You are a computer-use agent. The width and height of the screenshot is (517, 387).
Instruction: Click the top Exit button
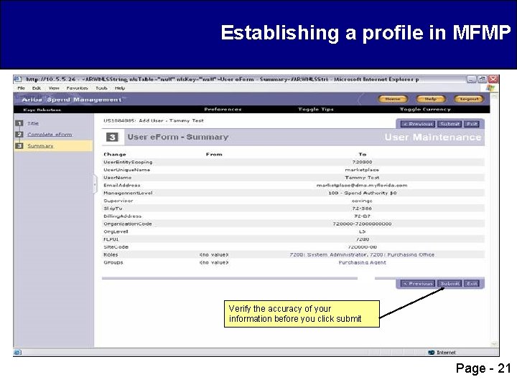472,124
